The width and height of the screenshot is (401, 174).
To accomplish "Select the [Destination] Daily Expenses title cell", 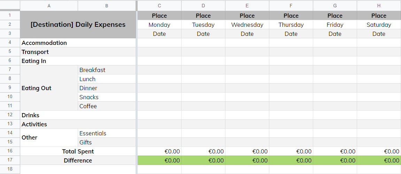I will point(78,25).
